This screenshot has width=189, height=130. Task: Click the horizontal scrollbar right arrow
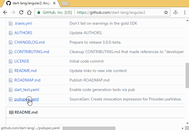[182, 129]
